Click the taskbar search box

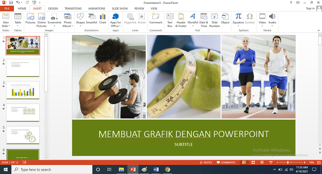tap(52, 170)
